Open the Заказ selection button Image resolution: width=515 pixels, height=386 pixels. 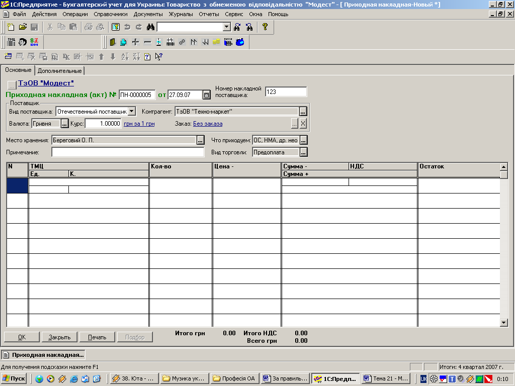pyautogui.click(x=295, y=124)
